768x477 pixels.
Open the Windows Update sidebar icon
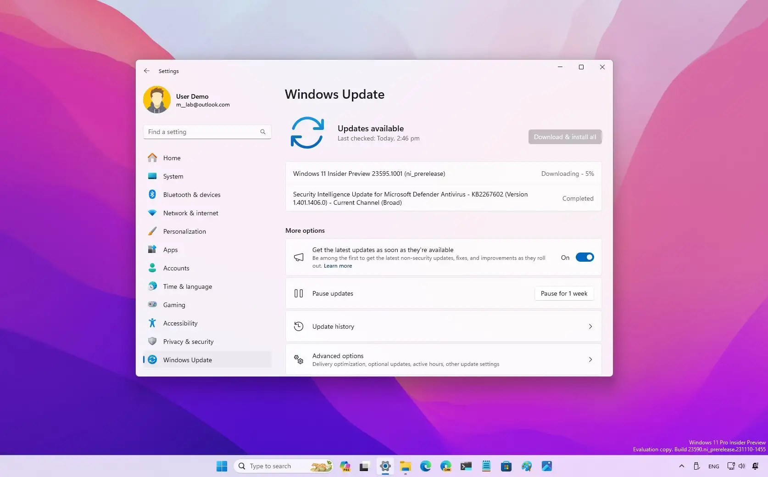[153, 360]
